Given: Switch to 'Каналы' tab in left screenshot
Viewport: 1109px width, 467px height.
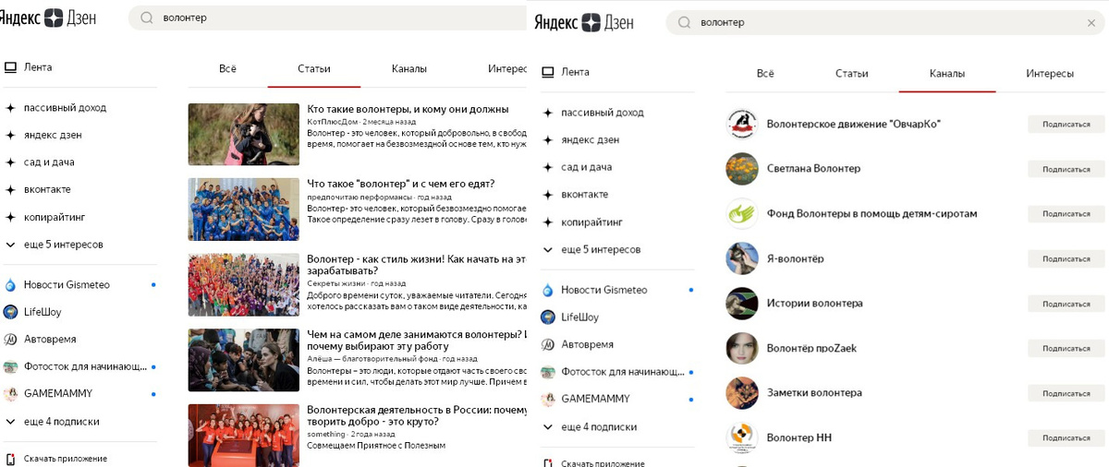Looking at the screenshot, I should pyautogui.click(x=408, y=69).
